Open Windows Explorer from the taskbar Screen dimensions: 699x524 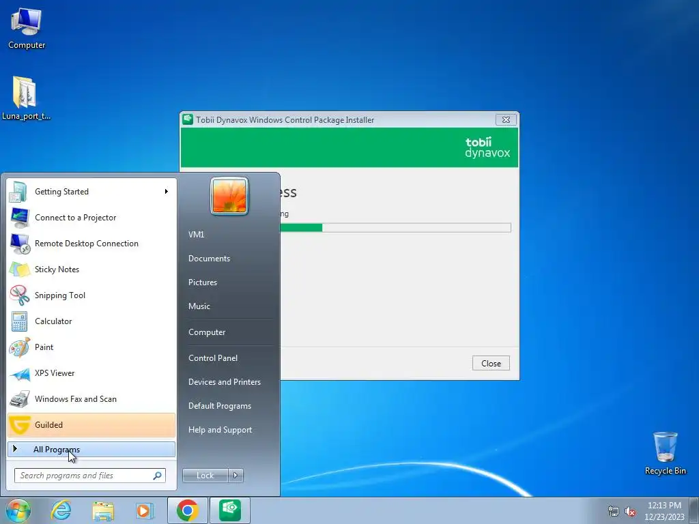point(103,510)
